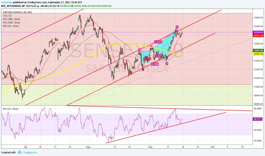Select the MA (200, close) indicator legend
265x156 pixels.
[x=11, y=19]
